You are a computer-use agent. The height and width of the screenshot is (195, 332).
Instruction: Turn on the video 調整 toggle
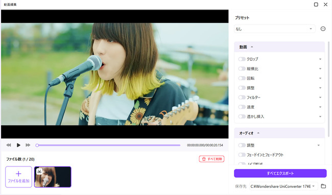[242, 88]
